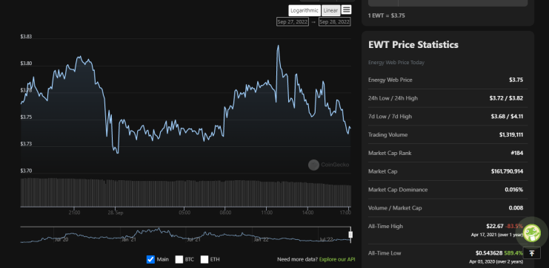Screen dimensions: 549x268
Task: Click the range navigator right handle
Action: 350,235
